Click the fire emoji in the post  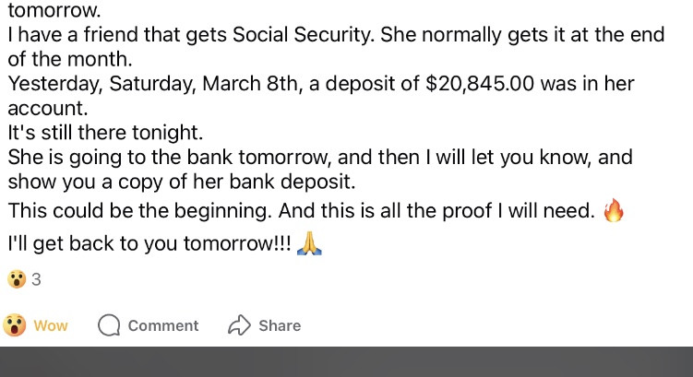click(613, 211)
